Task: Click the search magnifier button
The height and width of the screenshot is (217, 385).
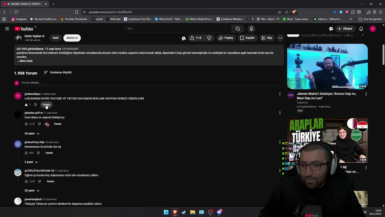Action: [238, 29]
